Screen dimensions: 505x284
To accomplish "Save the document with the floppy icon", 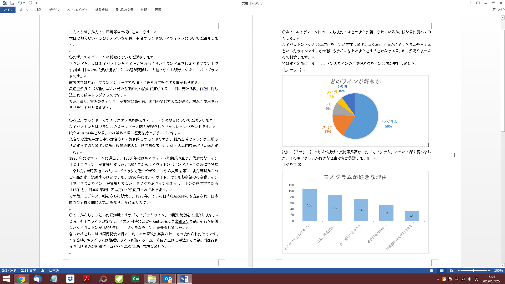I will coord(12,3).
